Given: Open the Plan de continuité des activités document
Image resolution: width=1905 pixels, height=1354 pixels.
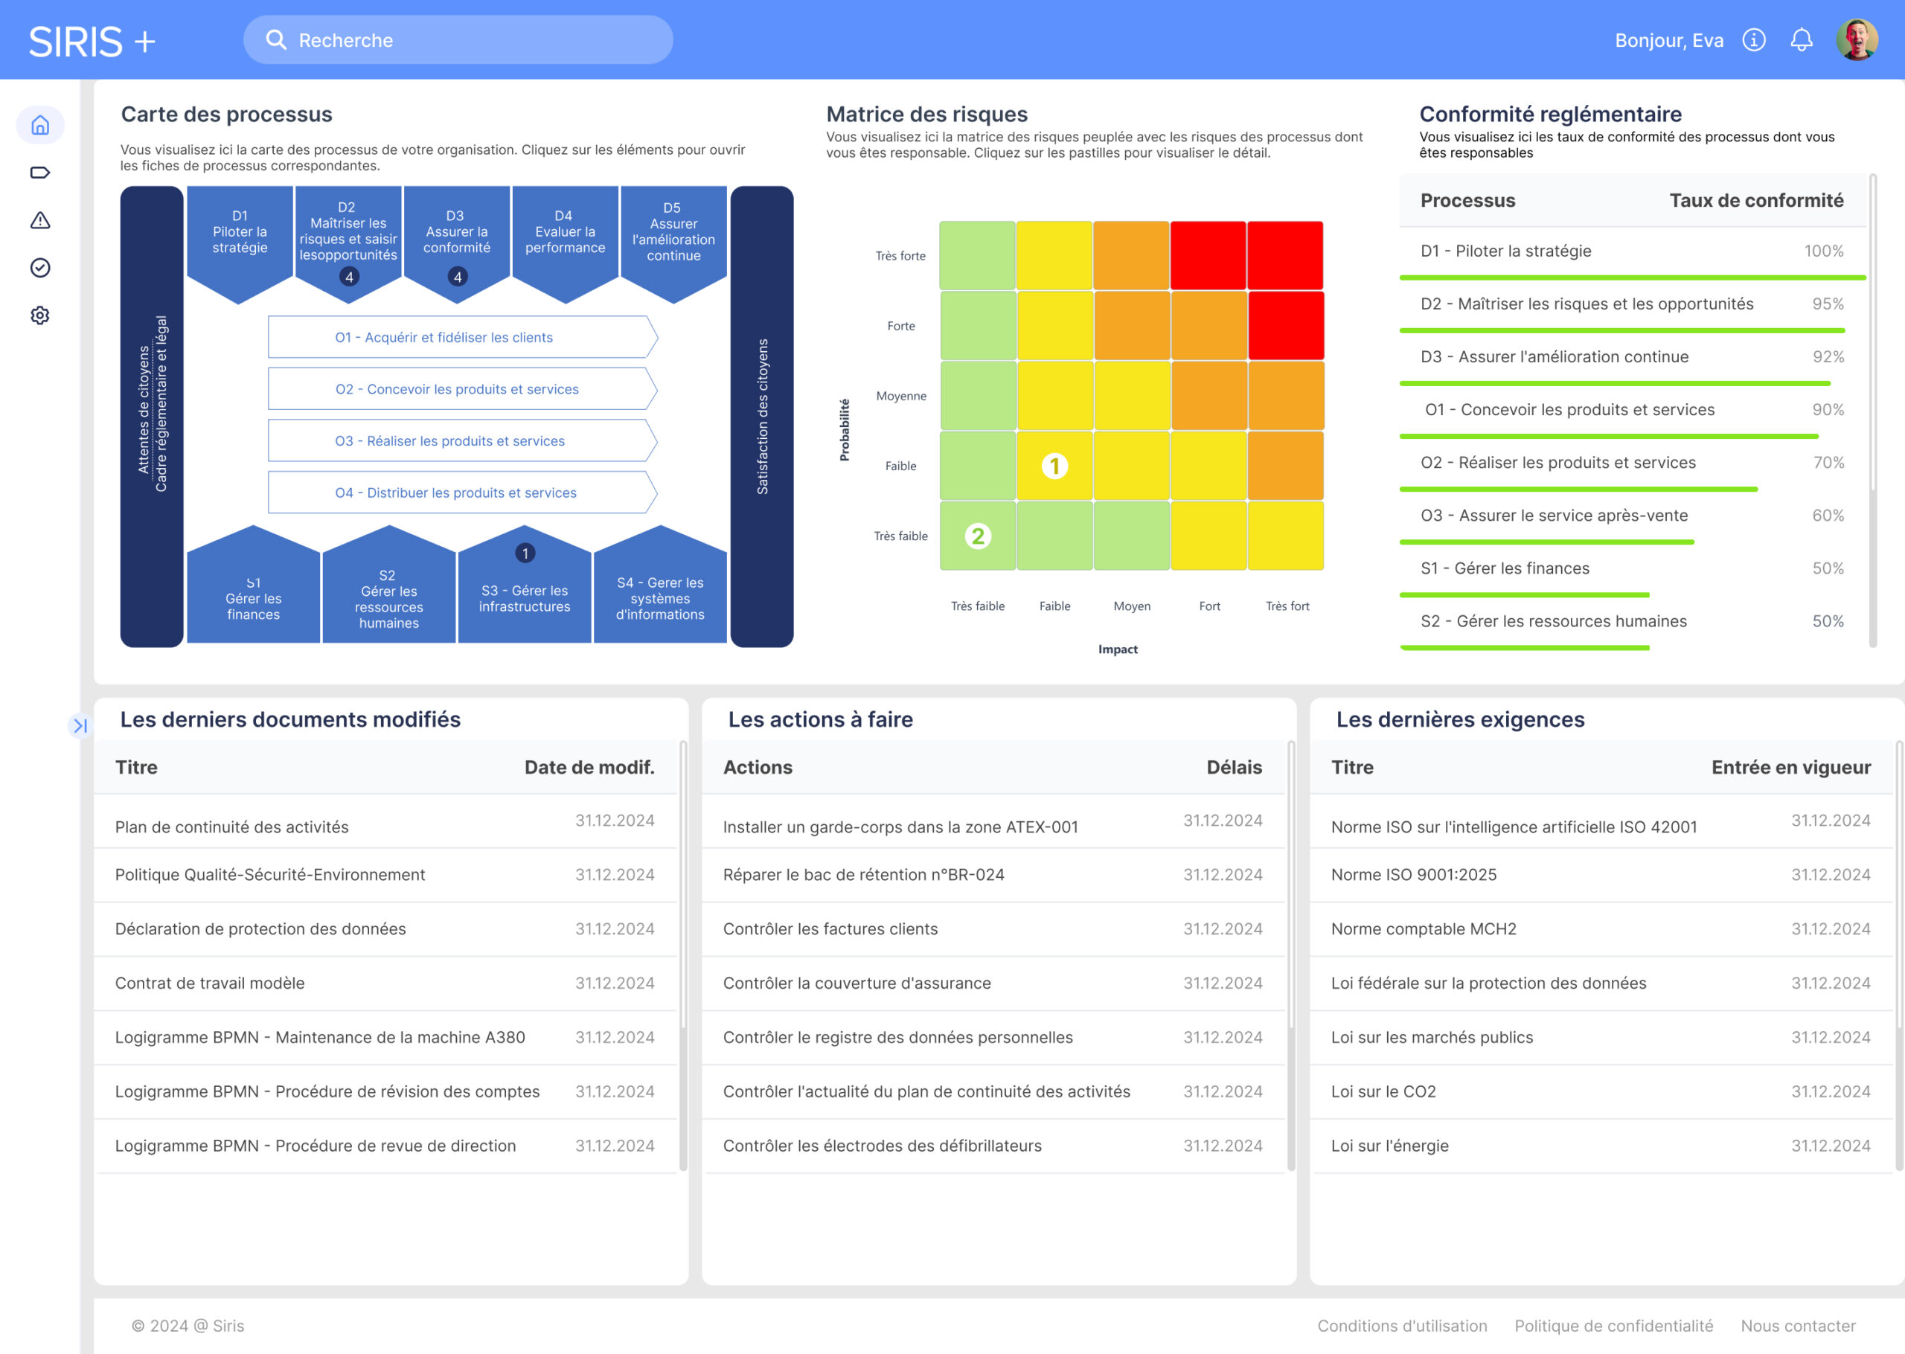Looking at the screenshot, I should pos(231,827).
